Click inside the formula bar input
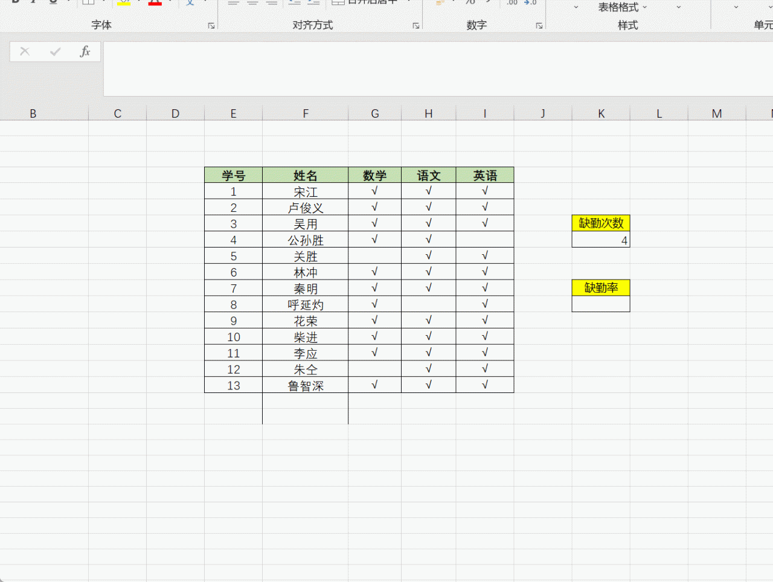 pyautogui.click(x=438, y=69)
